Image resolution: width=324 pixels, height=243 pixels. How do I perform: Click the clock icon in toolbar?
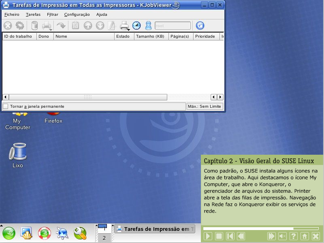(x=136, y=26)
